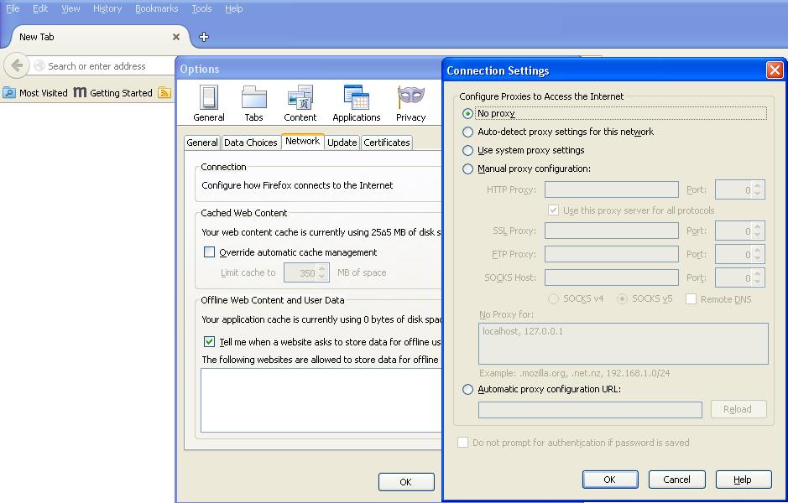Cancel the Connection Settings dialog
The height and width of the screenshot is (503, 788).
(x=676, y=480)
